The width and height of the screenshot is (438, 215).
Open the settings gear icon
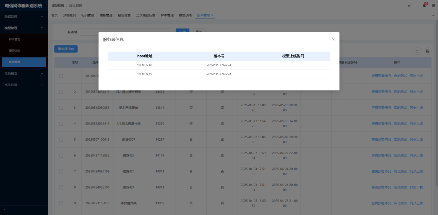434,6
